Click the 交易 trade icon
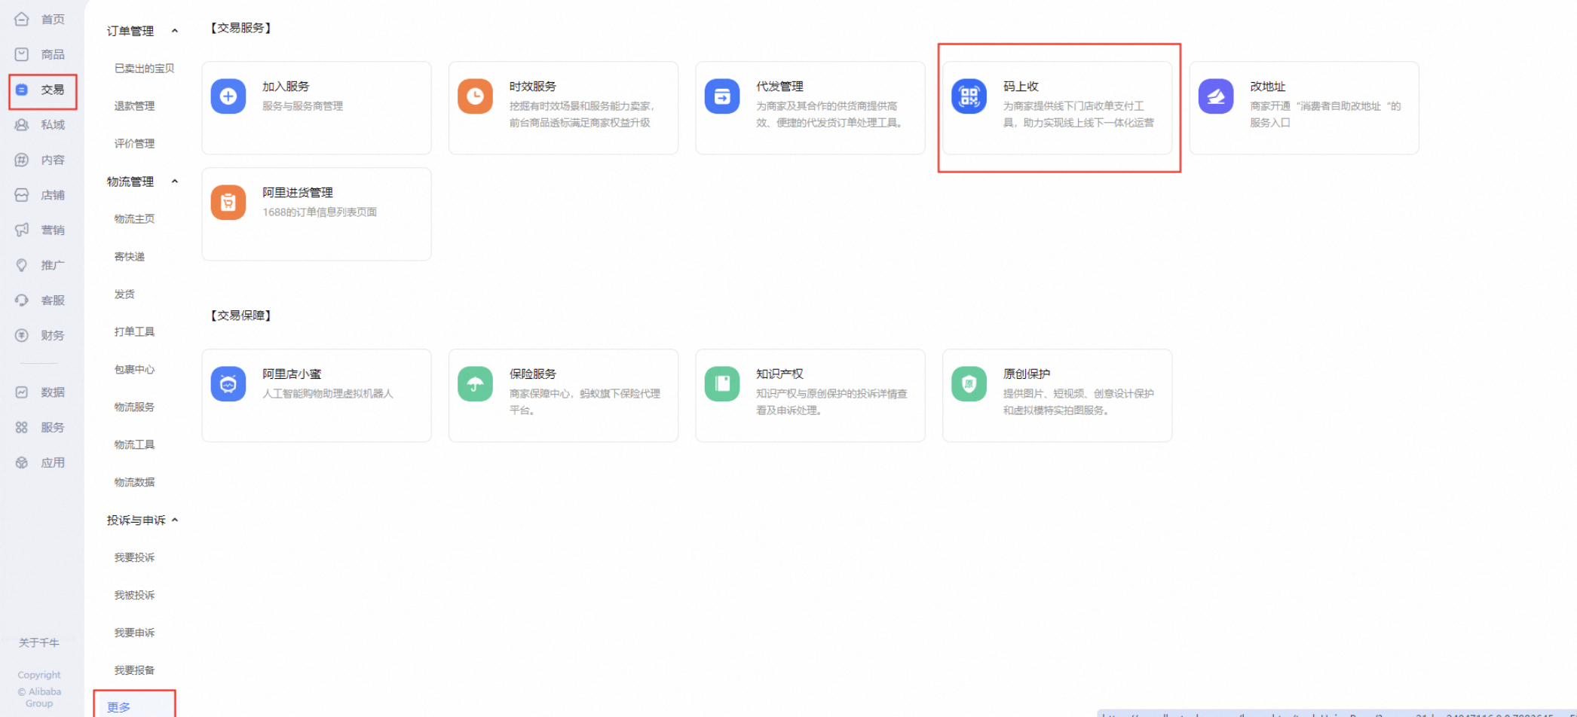1577x717 pixels. (21, 89)
